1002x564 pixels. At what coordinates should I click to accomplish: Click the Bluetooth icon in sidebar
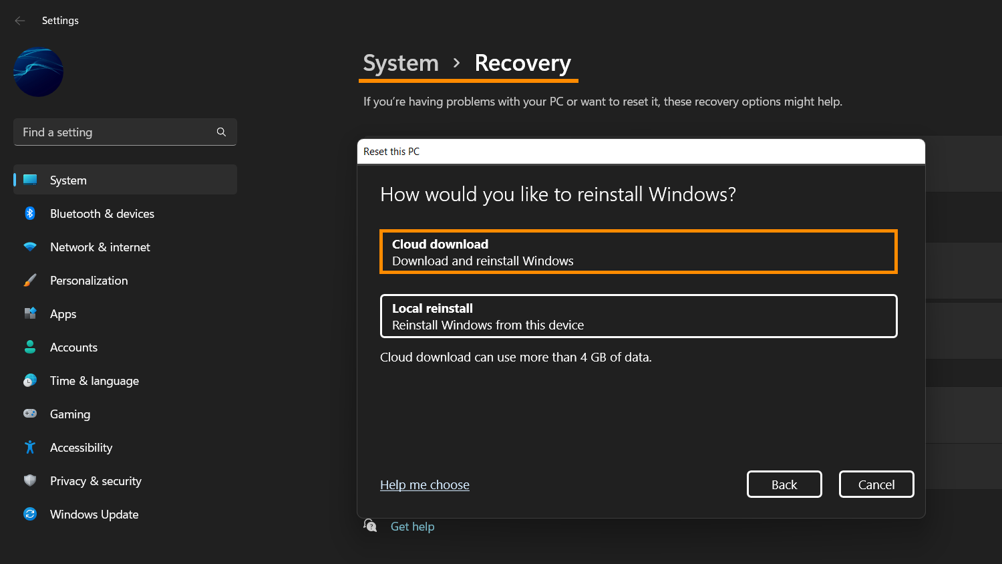pyautogui.click(x=30, y=213)
